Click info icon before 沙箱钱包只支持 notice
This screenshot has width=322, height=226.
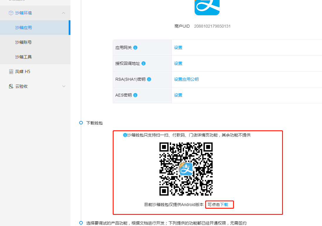click(x=125, y=135)
